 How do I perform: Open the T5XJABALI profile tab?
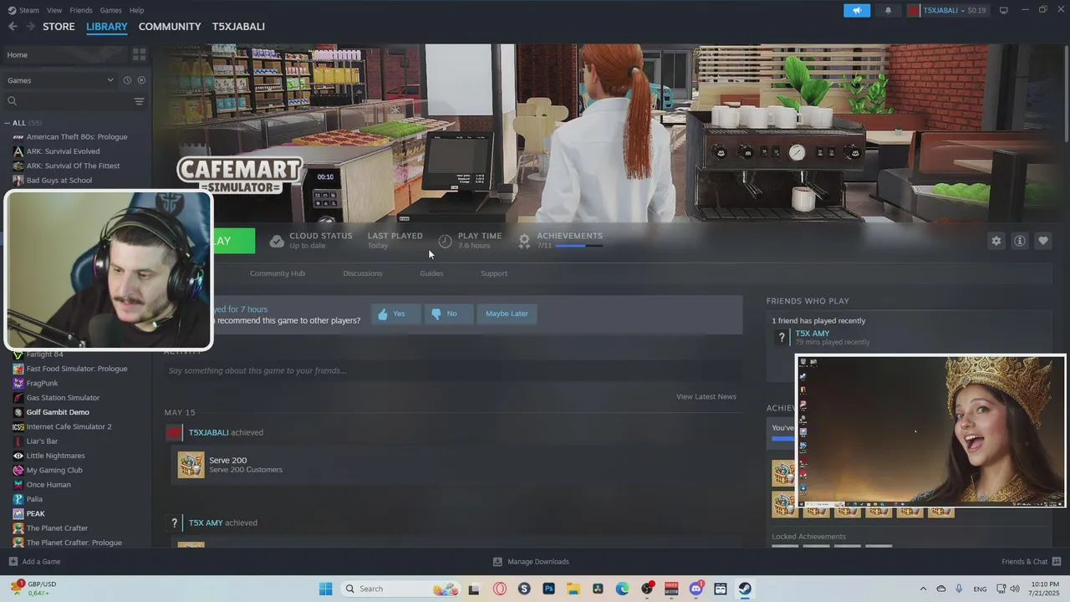(x=238, y=27)
